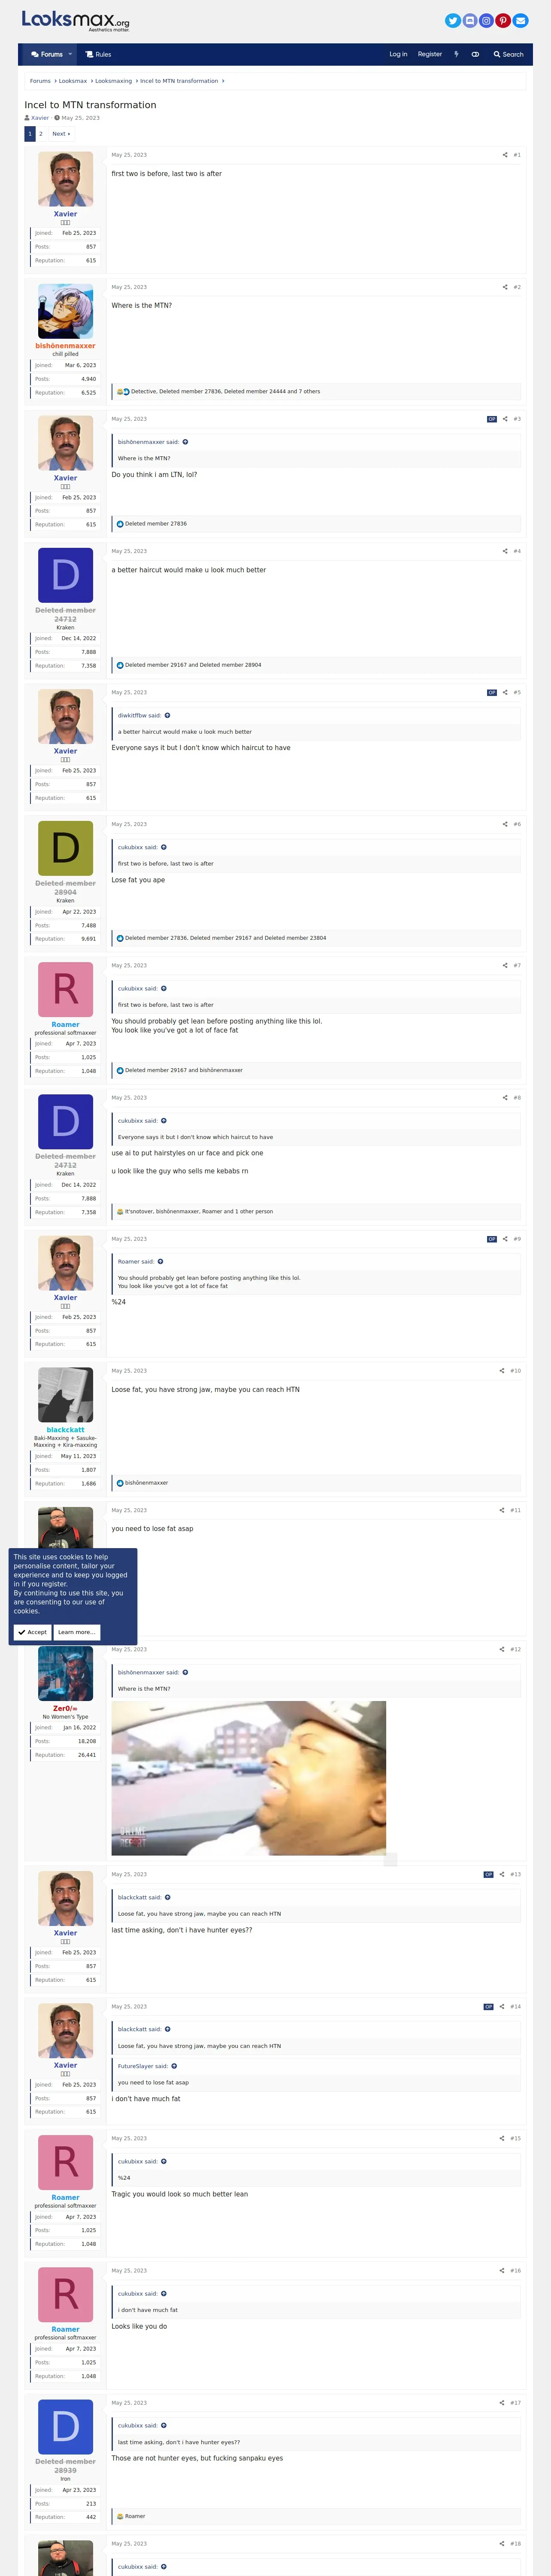Go to page 2 of thread
This screenshot has width=551, height=2576.
point(41,133)
